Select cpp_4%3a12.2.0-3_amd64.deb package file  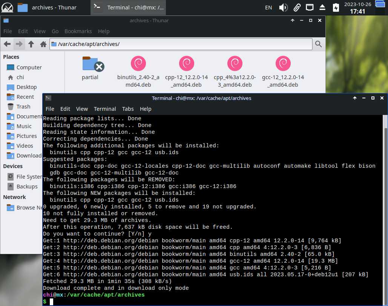(x=235, y=72)
